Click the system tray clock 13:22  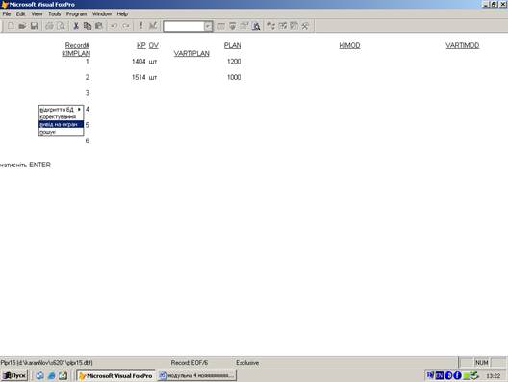click(494, 376)
